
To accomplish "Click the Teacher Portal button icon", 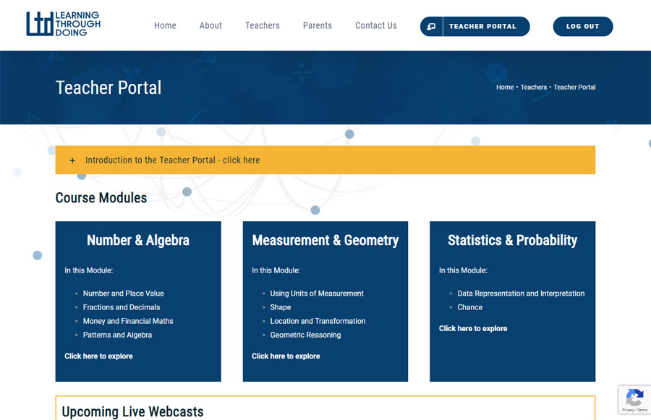I will [x=432, y=27].
